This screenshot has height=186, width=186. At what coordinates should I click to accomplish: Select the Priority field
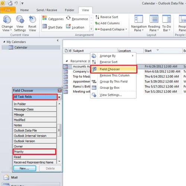[35, 152]
